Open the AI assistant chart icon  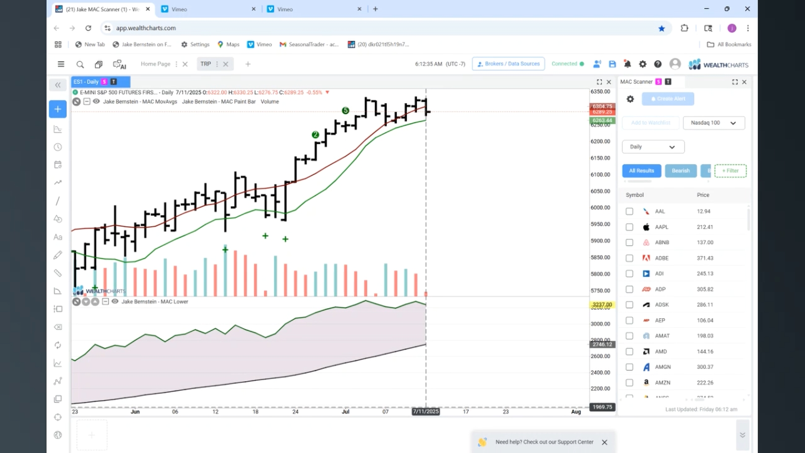point(119,64)
